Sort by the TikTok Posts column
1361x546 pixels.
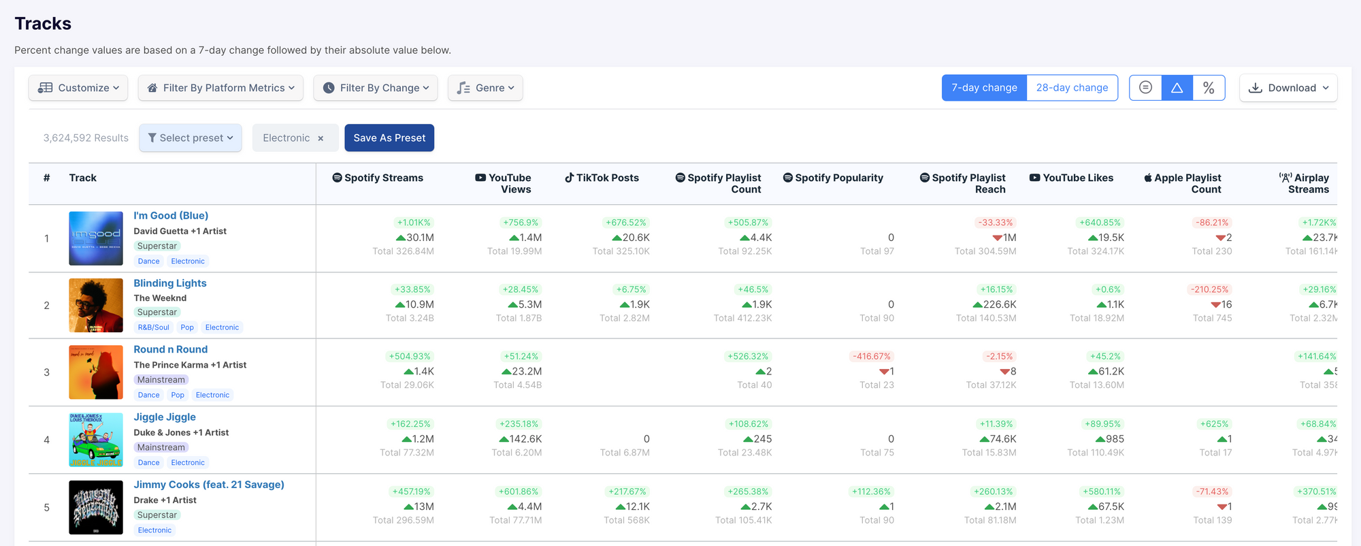coord(602,178)
